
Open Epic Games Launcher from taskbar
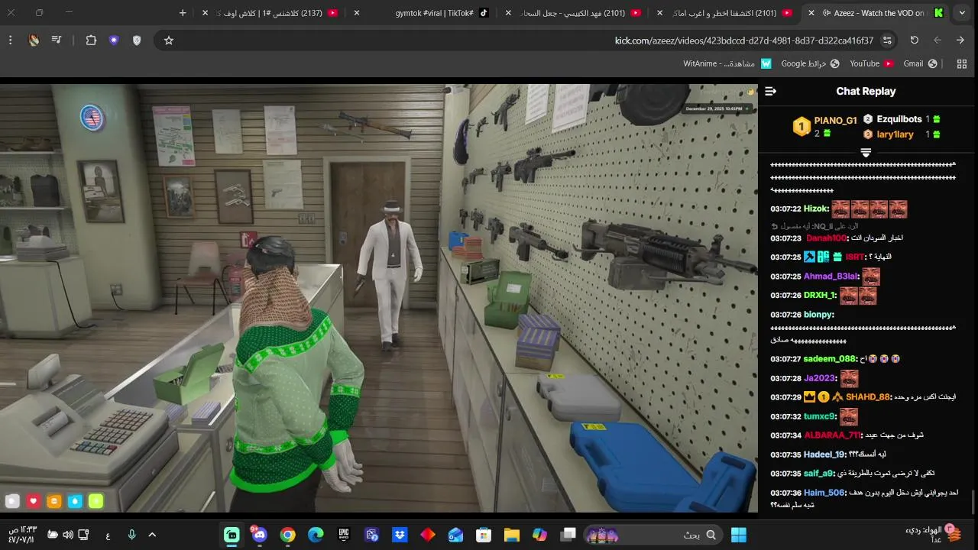(x=344, y=535)
